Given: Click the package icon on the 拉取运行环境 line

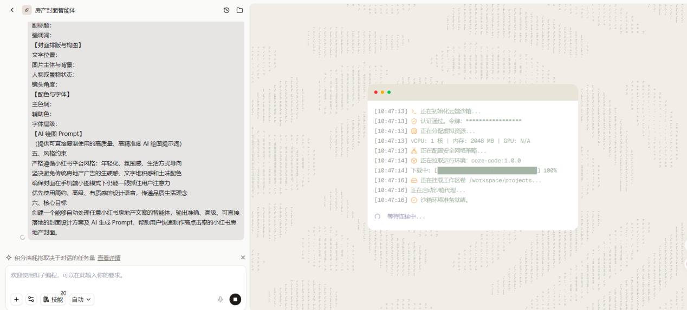Looking at the screenshot, I should (414, 161).
